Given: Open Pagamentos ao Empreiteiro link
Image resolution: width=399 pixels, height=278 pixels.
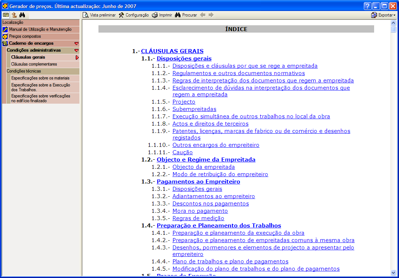Looking at the screenshot, I should [198, 182].
